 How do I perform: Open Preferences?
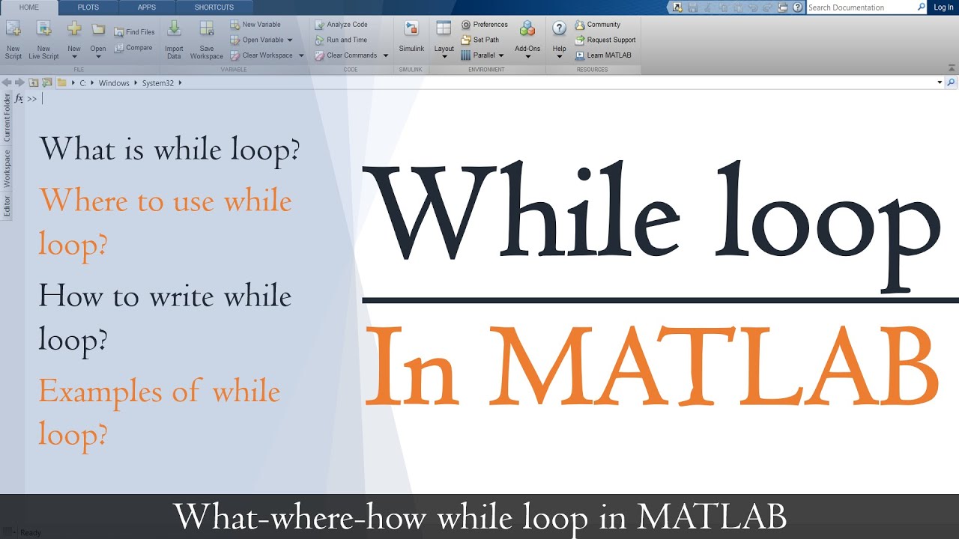[x=485, y=25]
